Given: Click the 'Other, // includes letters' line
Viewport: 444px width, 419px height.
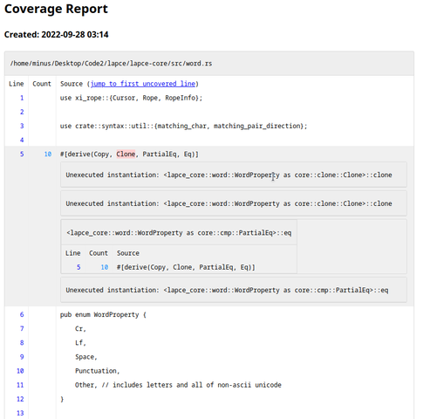Looking at the screenshot, I should pos(178,385).
